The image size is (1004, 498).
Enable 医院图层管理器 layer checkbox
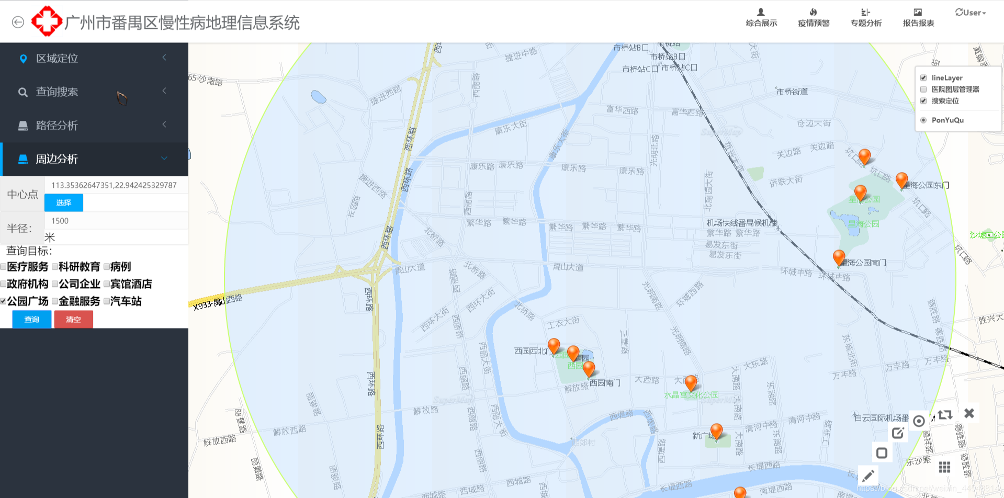[923, 89]
